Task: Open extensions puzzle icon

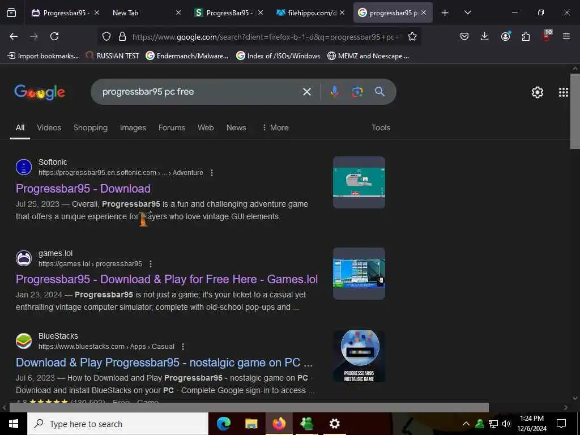Action: (x=526, y=36)
